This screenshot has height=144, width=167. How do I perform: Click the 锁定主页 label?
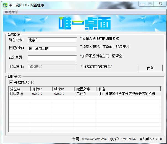coord(16,57)
